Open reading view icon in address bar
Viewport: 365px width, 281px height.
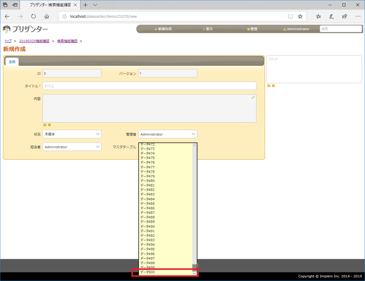pos(290,16)
